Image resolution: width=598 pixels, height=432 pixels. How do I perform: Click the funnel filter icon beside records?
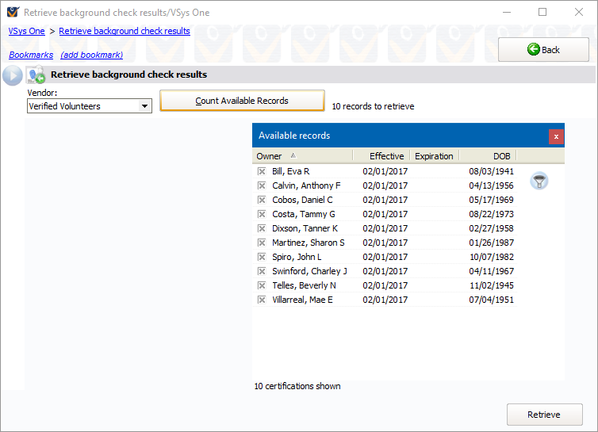(x=539, y=182)
